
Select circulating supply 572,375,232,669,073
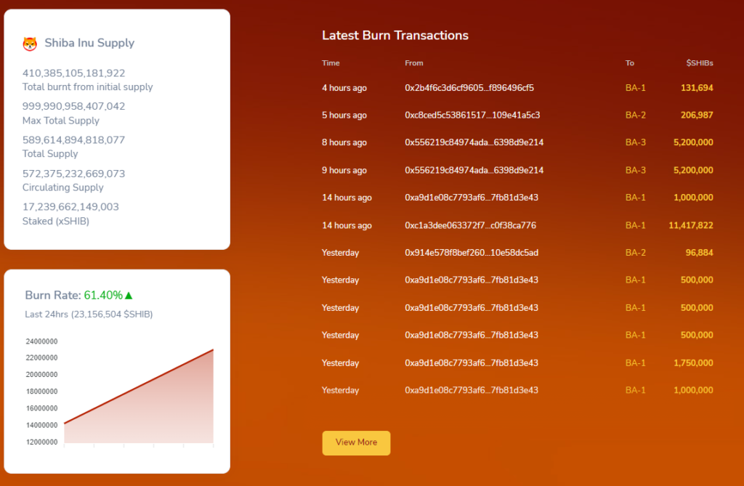point(73,174)
